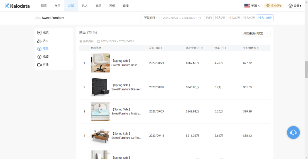Click the $58.13 average price
The height and width of the screenshot is (159, 308).
pos(247,136)
